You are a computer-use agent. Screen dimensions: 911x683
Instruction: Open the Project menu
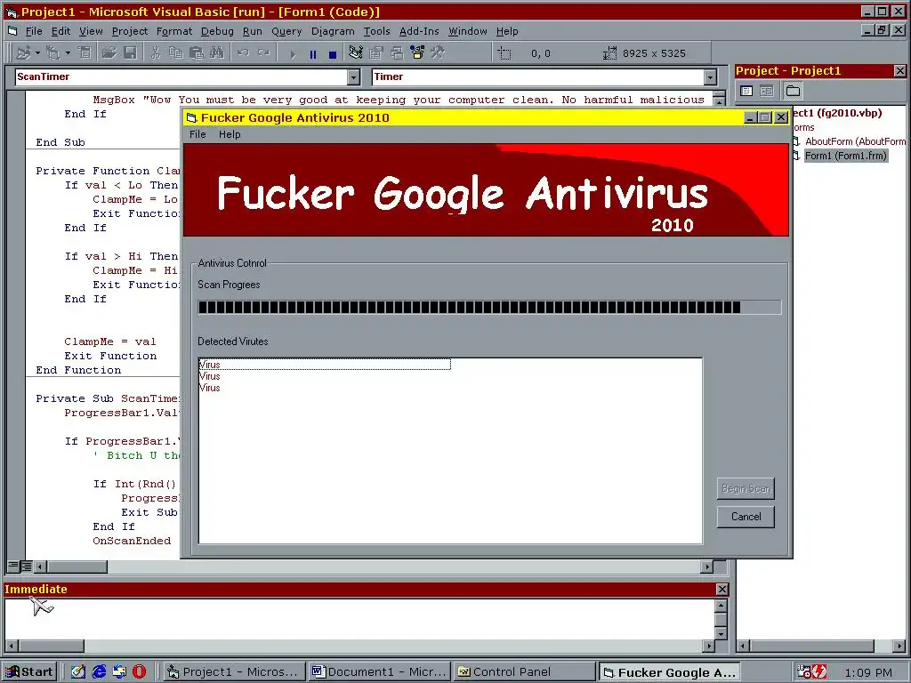[130, 31]
